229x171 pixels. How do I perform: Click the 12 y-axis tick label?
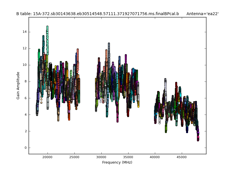tap(25, 48)
